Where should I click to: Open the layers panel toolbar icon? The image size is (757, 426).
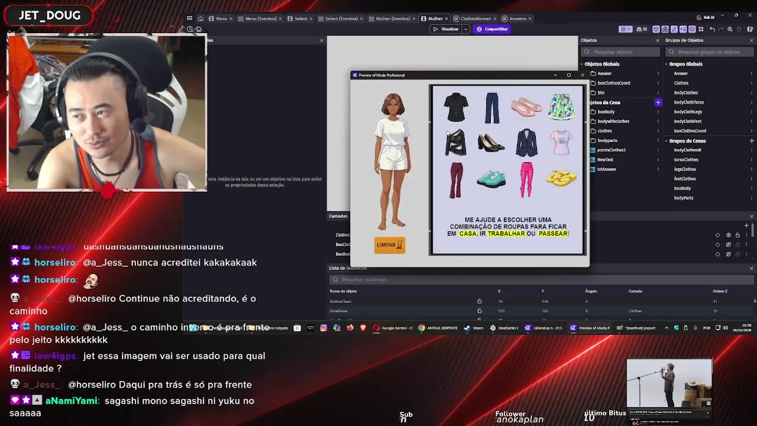pyautogui.click(x=692, y=29)
